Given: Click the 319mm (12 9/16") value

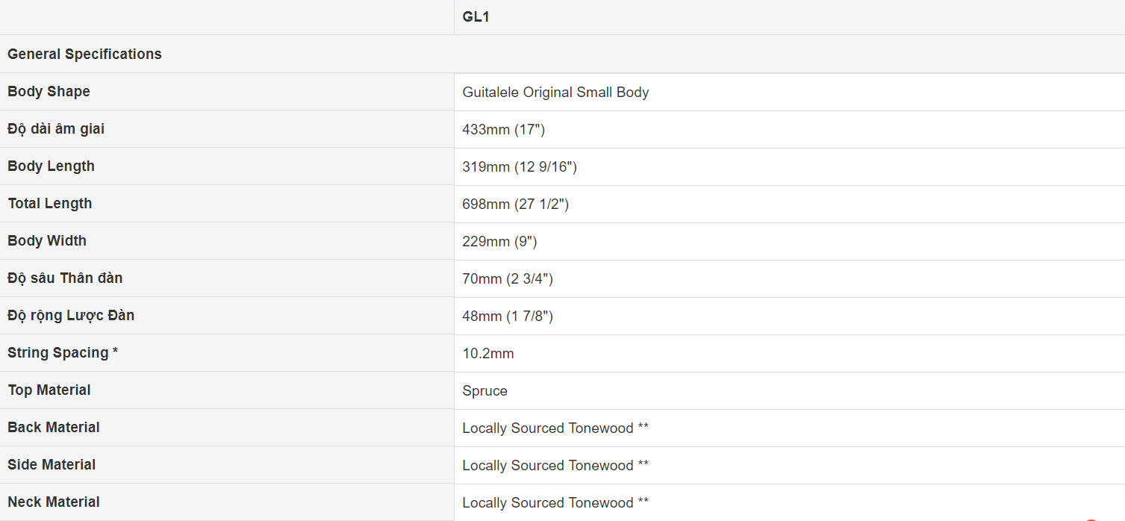Looking at the screenshot, I should click(520, 167).
